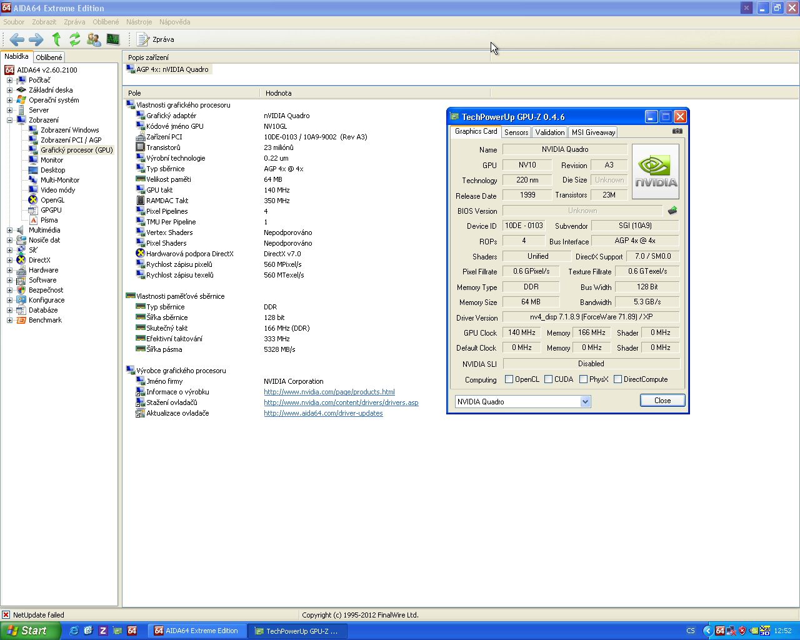The height and width of the screenshot is (640, 800).
Task: Open the system monitor graph toolbar icon
Action: pyautogui.click(x=113, y=39)
